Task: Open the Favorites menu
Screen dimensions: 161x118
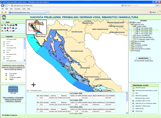Action: pos(17,9)
